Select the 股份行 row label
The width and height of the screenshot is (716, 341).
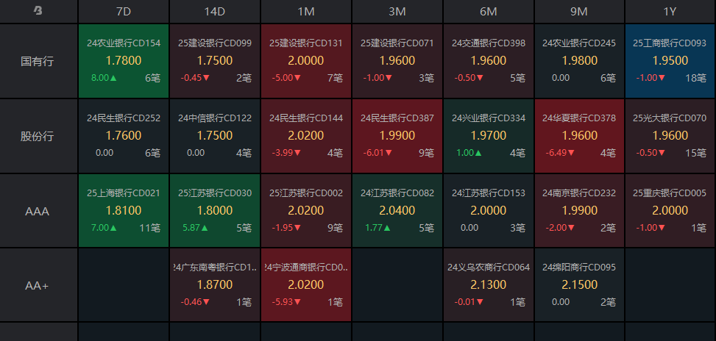[x=38, y=136]
